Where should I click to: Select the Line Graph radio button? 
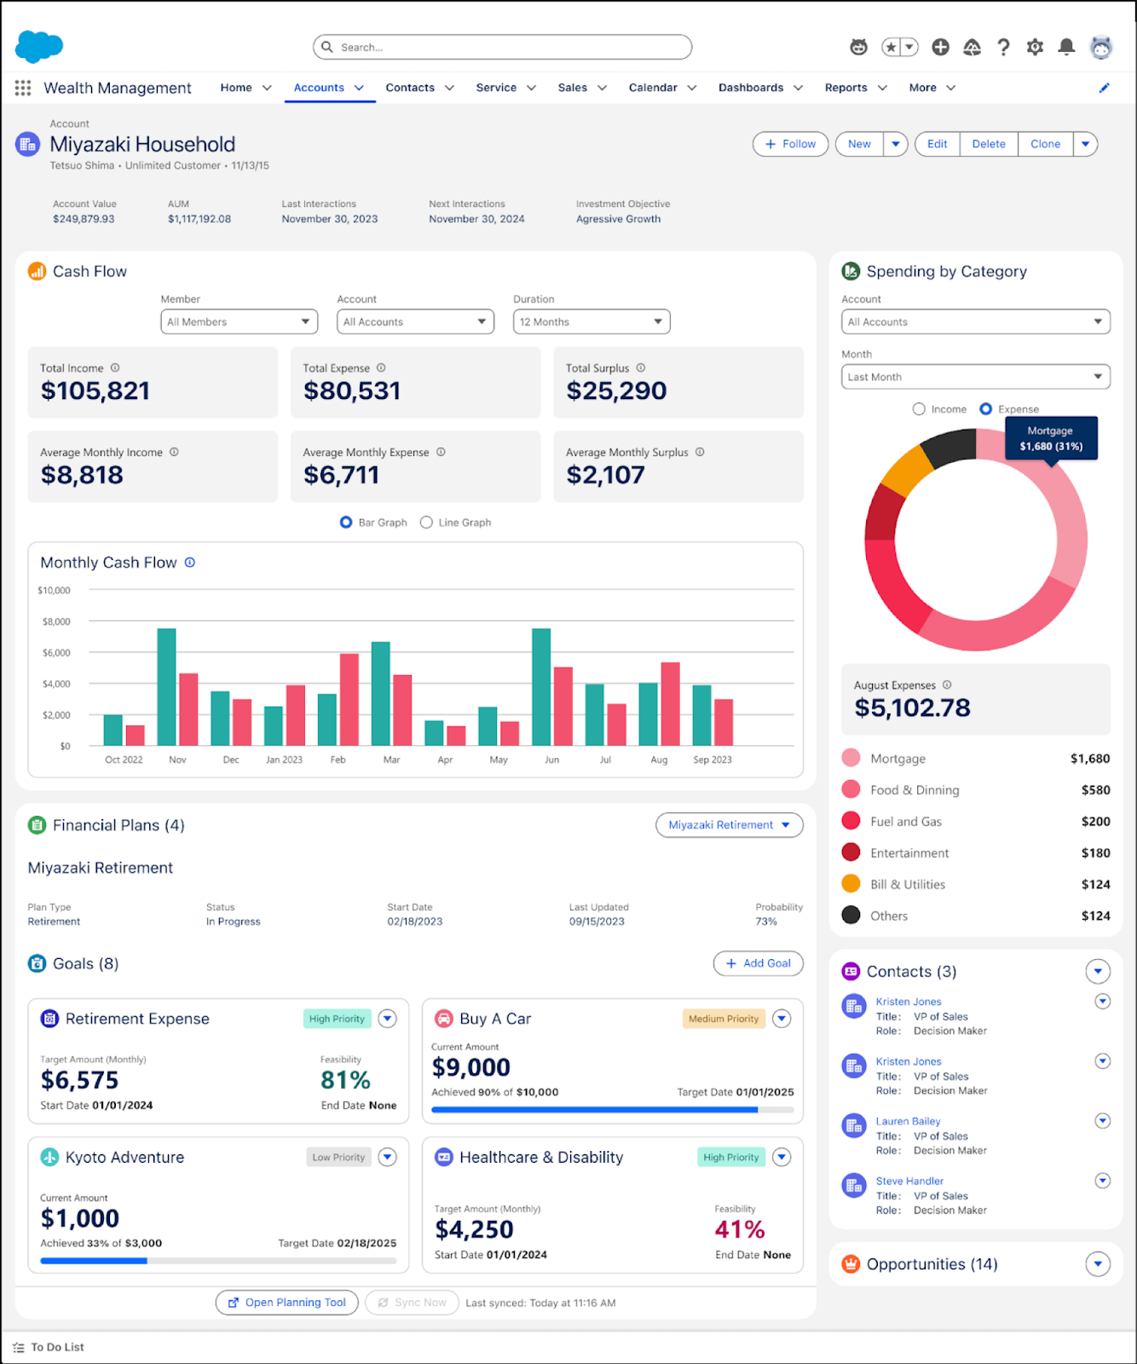point(426,522)
